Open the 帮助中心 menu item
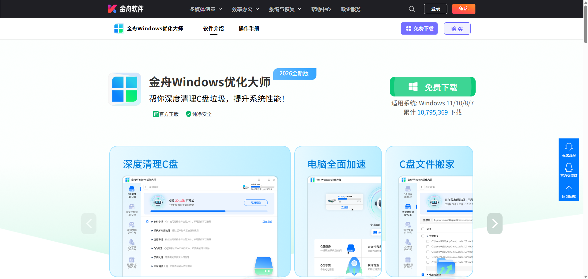The width and height of the screenshot is (588, 279). coord(321,9)
